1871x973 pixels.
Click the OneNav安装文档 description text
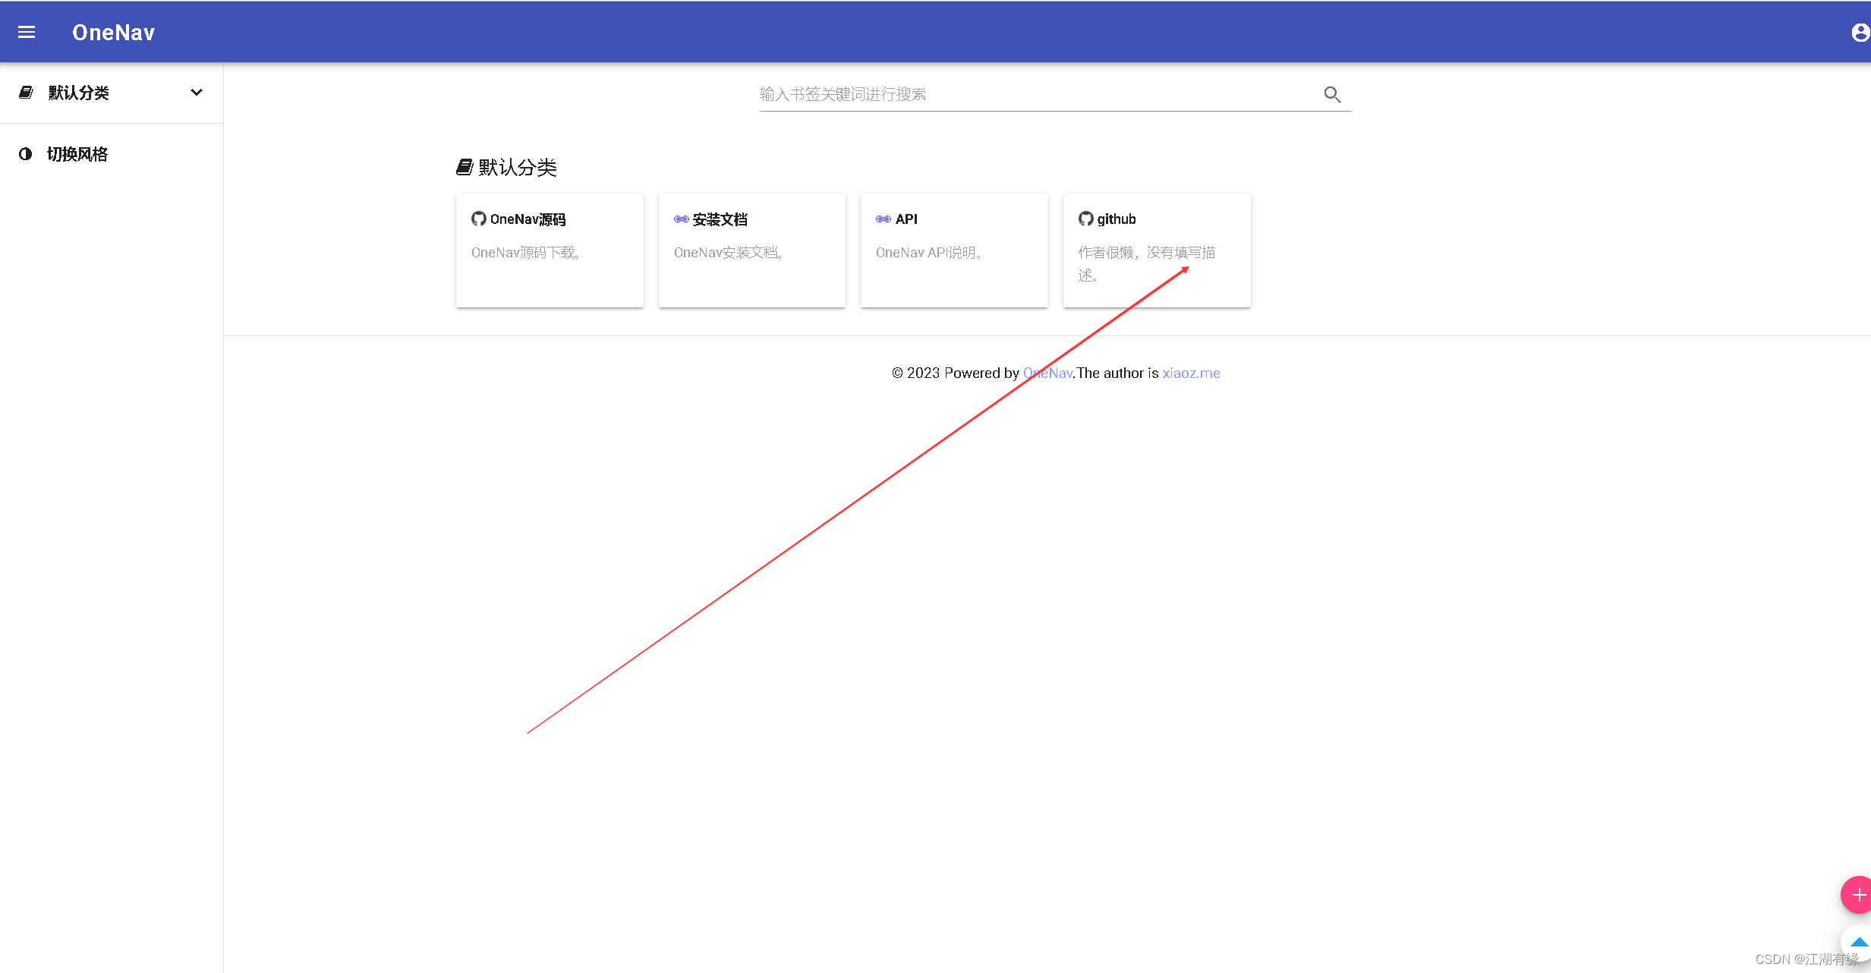coord(729,253)
